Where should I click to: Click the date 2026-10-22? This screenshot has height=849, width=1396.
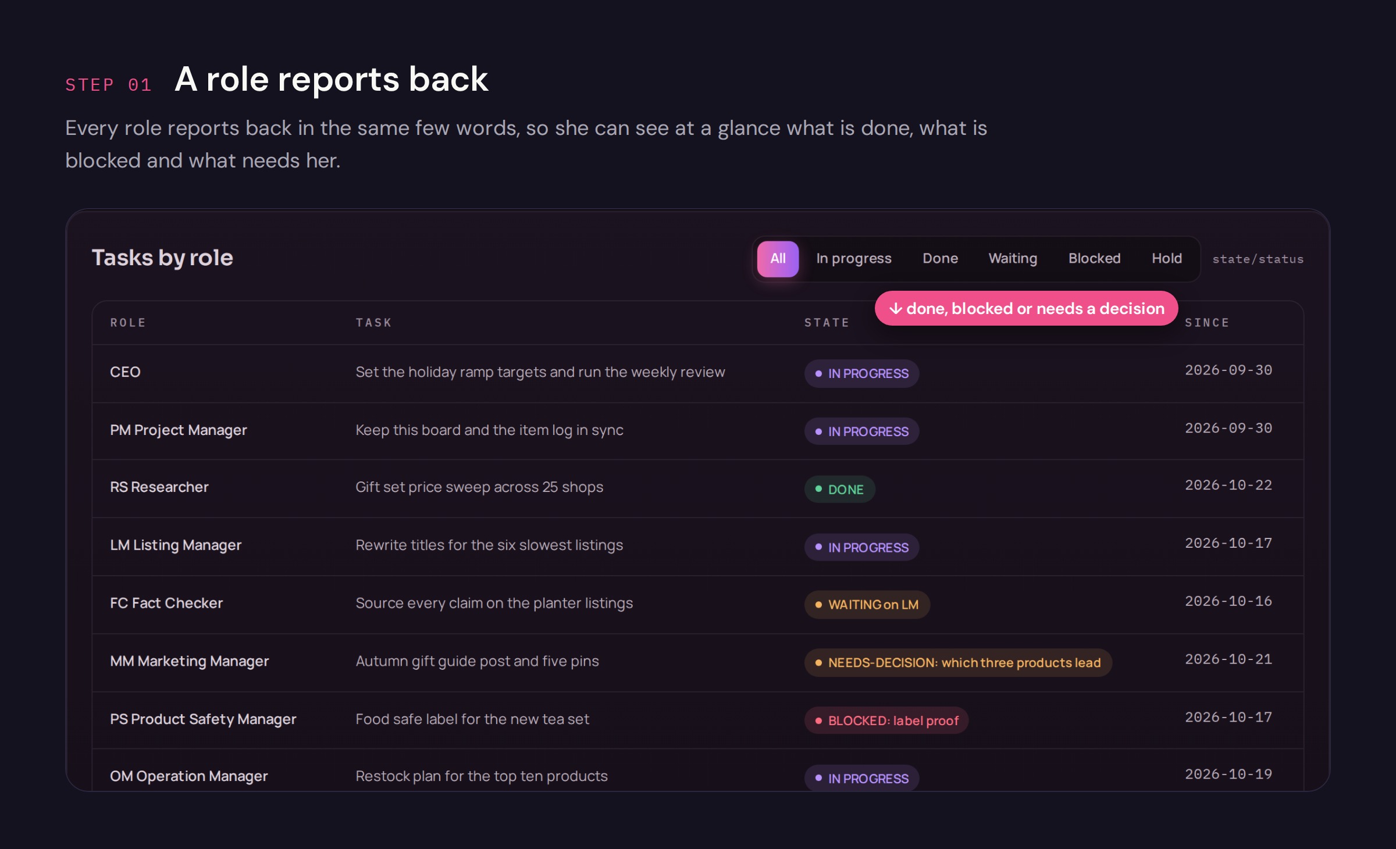click(x=1228, y=486)
